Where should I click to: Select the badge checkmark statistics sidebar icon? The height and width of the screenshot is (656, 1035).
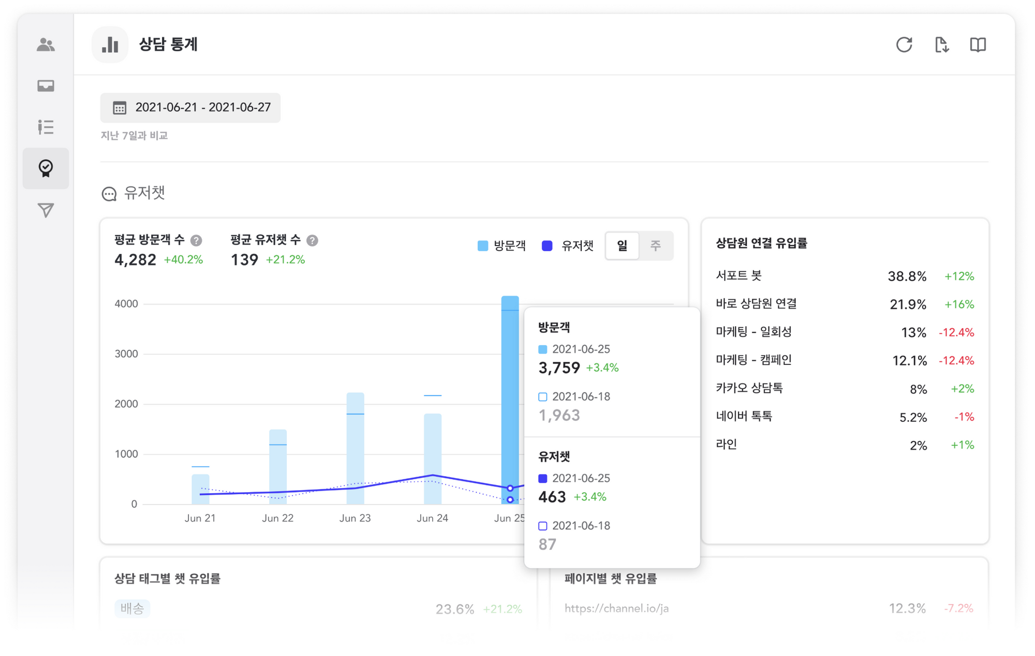46,168
